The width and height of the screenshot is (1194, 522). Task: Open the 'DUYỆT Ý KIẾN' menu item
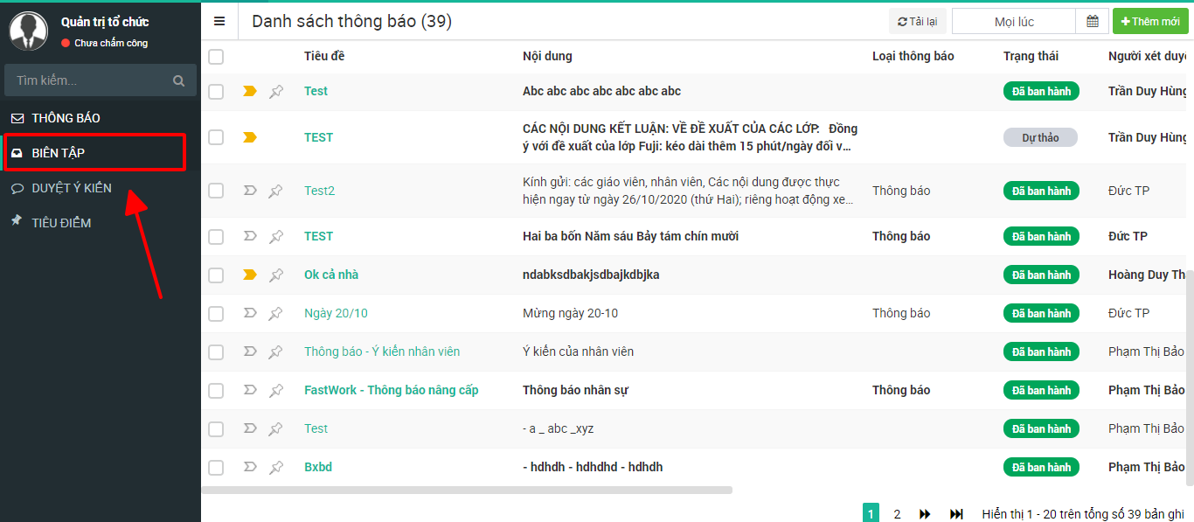tap(72, 188)
